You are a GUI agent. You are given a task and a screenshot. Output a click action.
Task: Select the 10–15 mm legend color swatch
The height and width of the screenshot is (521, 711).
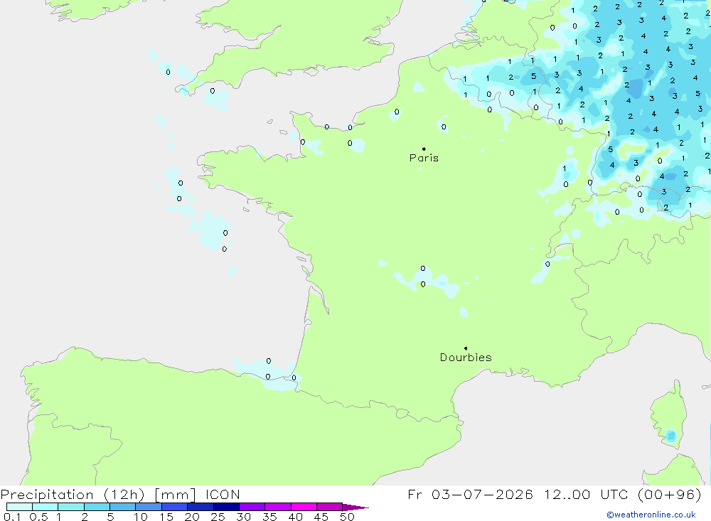[x=149, y=507]
